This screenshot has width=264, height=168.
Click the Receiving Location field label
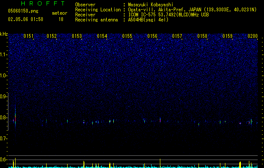tap(98, 10)
